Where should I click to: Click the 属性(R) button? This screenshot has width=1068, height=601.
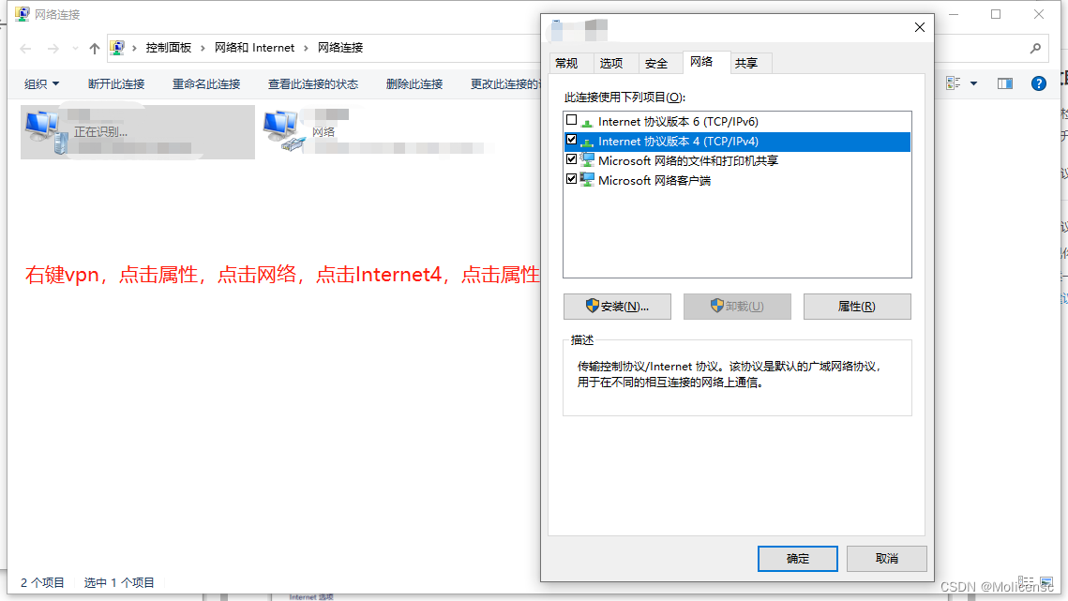pyautogui.click(x=857, y=307)
